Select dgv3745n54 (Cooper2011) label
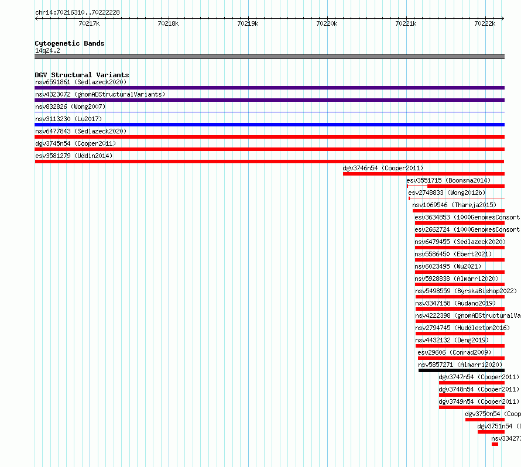The image size is (521, 467). [76, 143]
